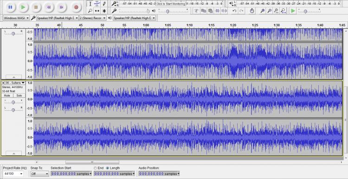The width and height of the screenshot is (348, 179).
Task: Select the Draw (pencil) tool
Action: [x=104, y=4]
